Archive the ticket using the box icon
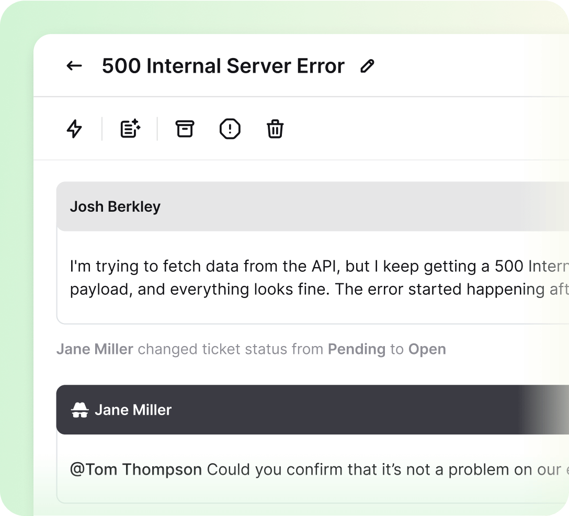Viewport: 569px width, 516px height. point(184,129)
